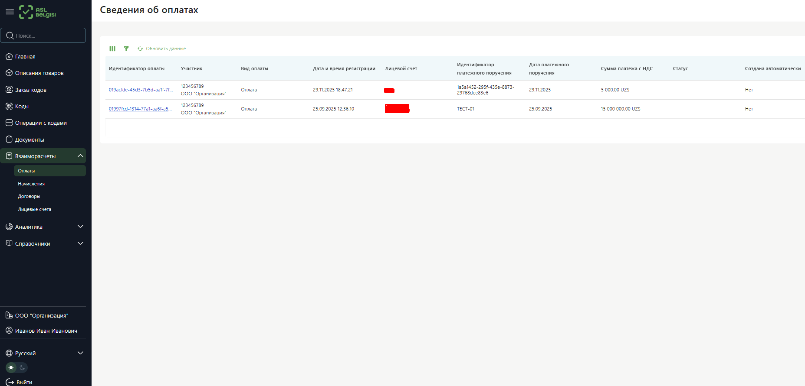Image resolution: width=805 pixels, height=386 pixels.
Task: Click the Участник column header
Action: coord(191,68)
